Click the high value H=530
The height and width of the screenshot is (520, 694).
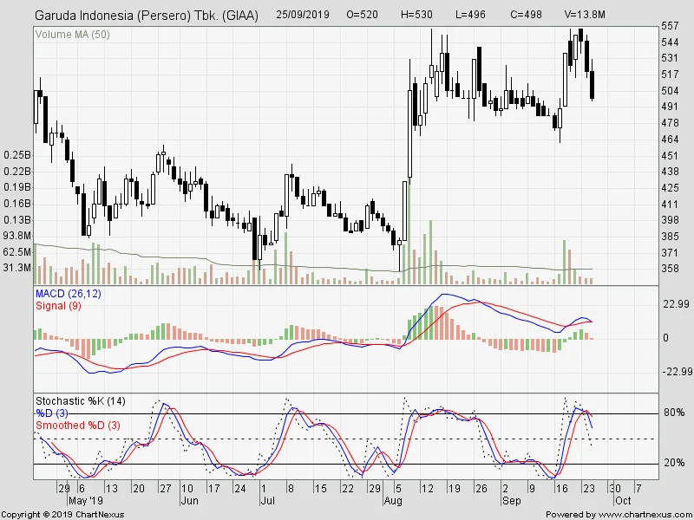[416, 15]
